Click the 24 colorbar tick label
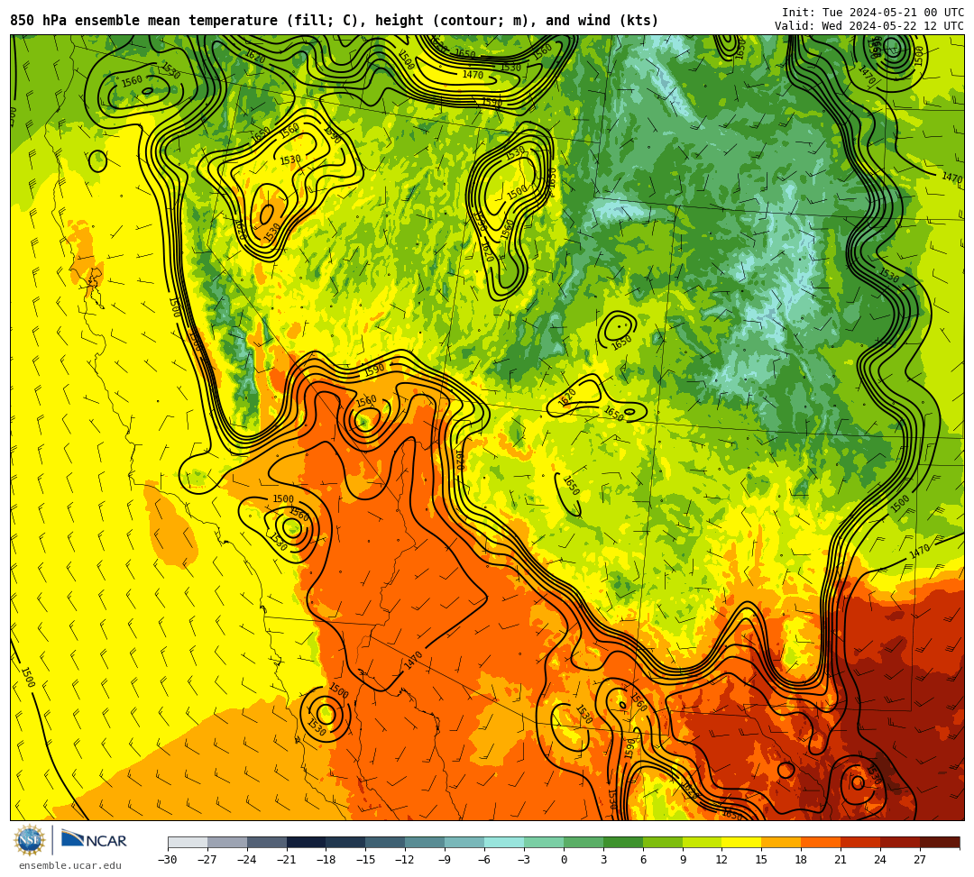The image size is (974, 877). point(880,860)
